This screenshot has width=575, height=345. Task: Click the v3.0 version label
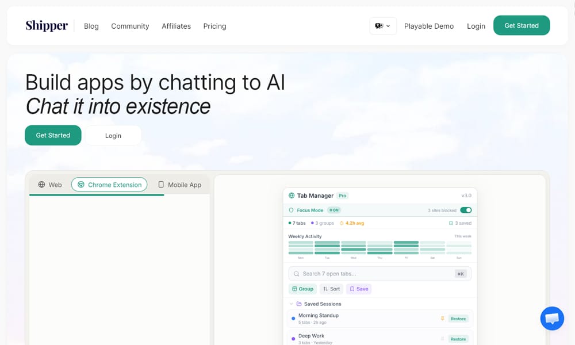pos(466,195)
